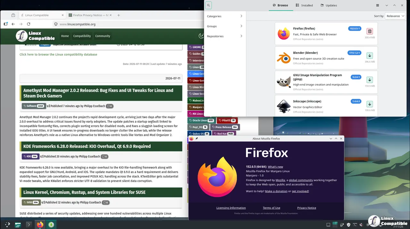Click the SUSE tag under the kernel article
The width and height of the screenshot is (410, 229).
[31, 202]
